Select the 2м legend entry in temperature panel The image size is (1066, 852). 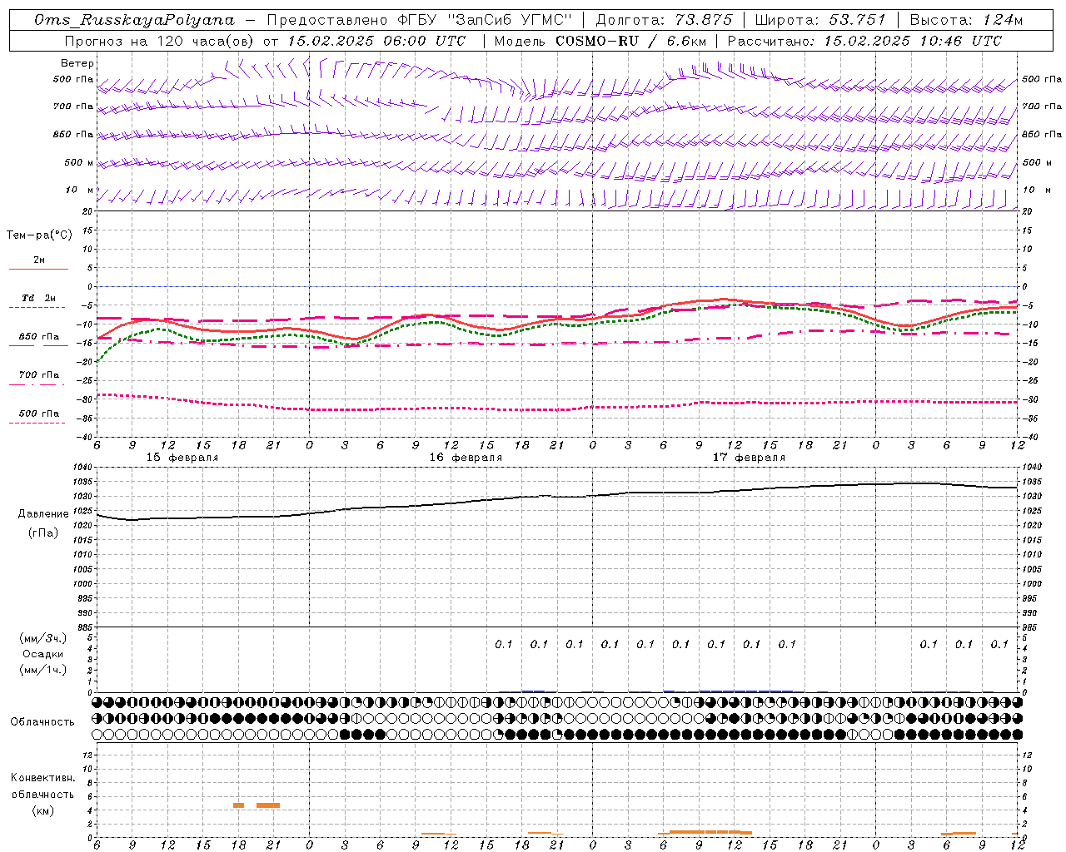click(x=39, y=260)
